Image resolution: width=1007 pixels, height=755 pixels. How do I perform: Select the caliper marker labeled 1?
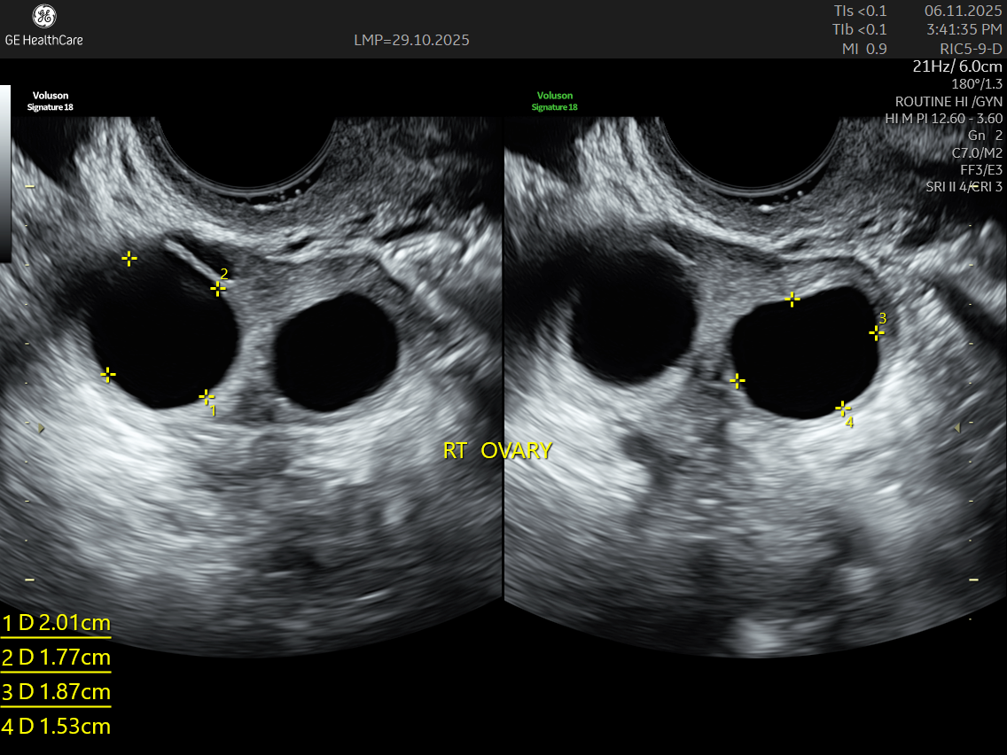coord(207,396)
